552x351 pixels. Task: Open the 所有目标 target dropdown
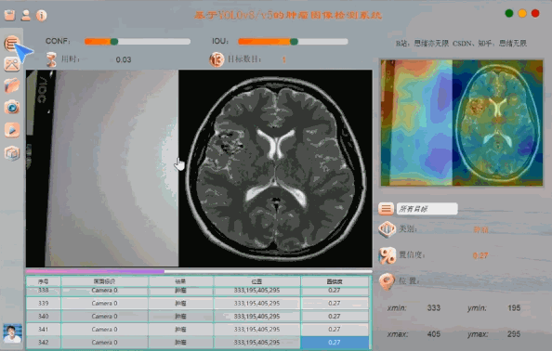click(x=427, y=209)
